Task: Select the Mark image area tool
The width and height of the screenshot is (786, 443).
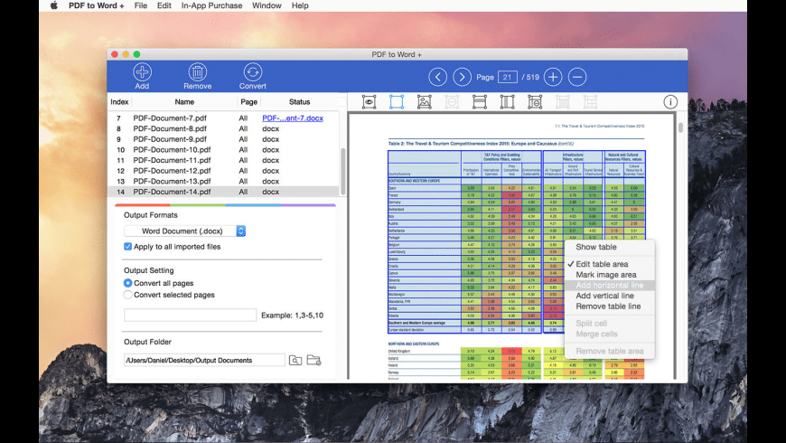Action: pyautogui.click(x=424, y=102)
